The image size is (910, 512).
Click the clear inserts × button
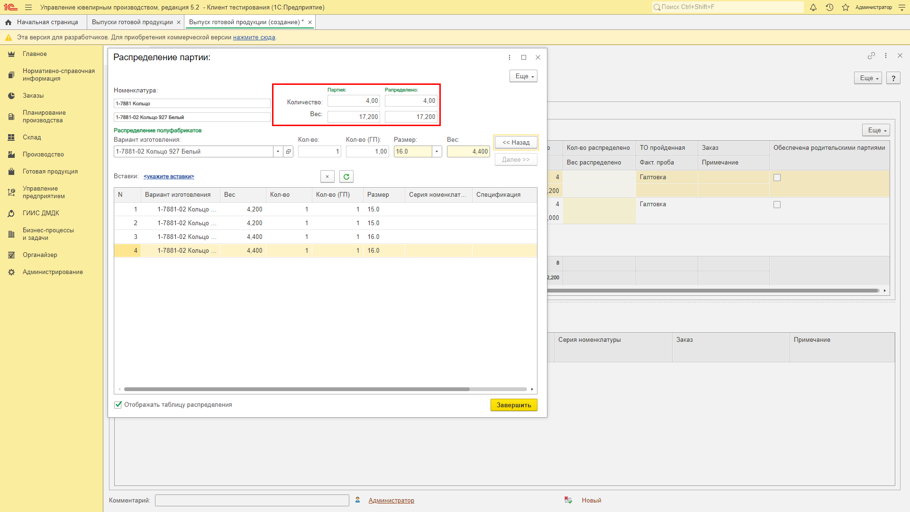327,177
